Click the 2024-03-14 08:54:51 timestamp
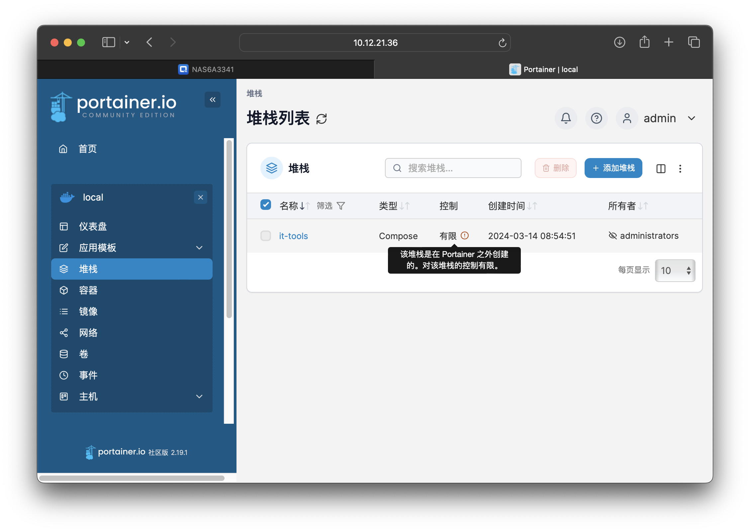 point(532,236)
